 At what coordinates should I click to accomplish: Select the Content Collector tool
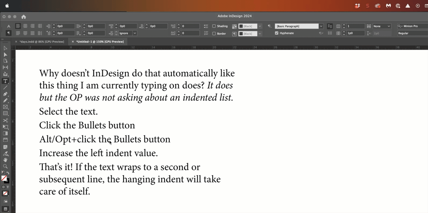[5, 74]
